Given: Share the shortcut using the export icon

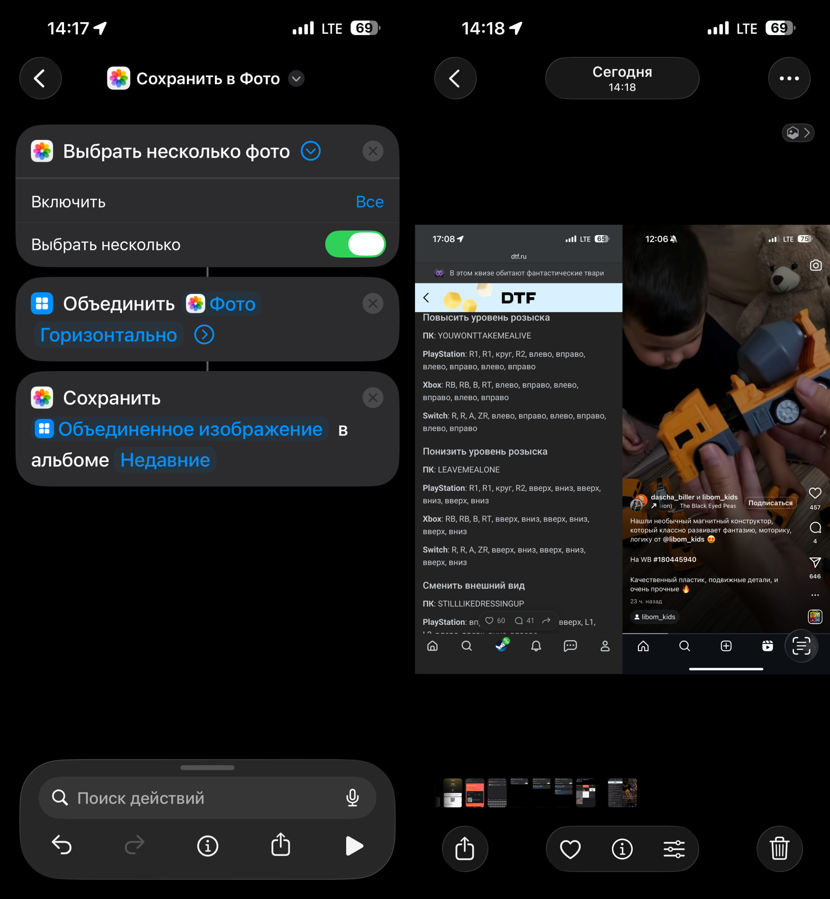Looking at the screenshot, I should click(x=281, y=846).
